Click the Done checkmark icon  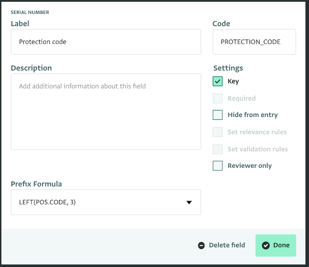tap(266, 246)
